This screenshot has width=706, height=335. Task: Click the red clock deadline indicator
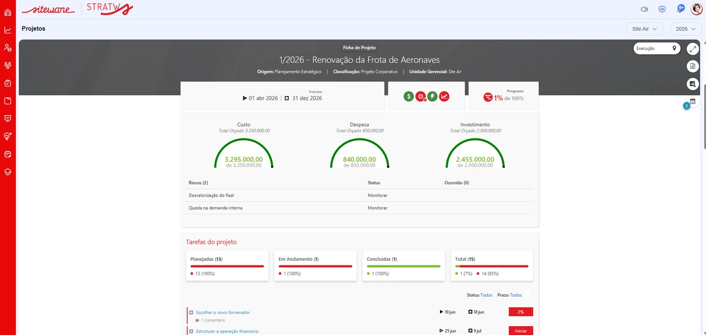(421, 97)
